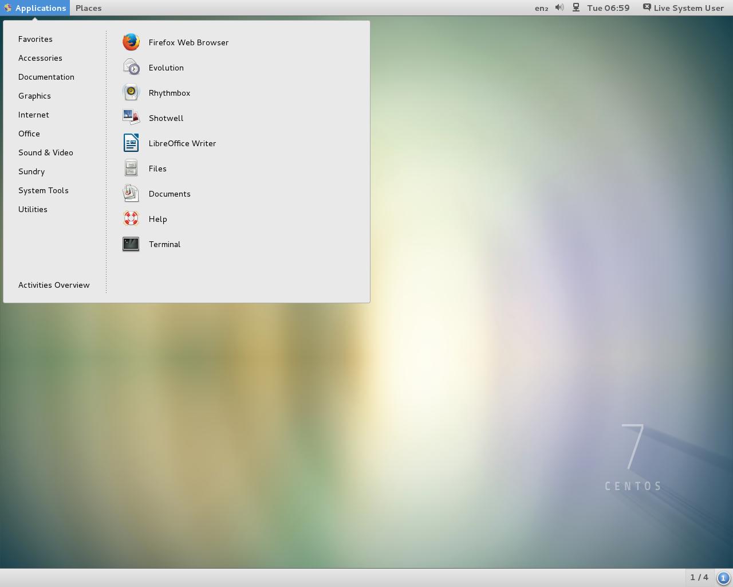Click the en2 input source indicator
Screen dimensions: 733x587
click(541, 8)
